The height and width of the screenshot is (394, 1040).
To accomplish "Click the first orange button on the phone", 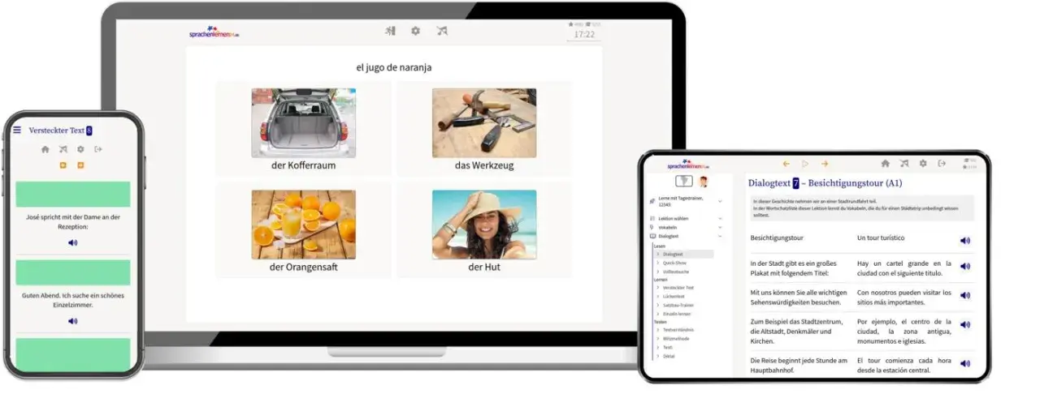I will pyautogui.click(x=63, y=165).
